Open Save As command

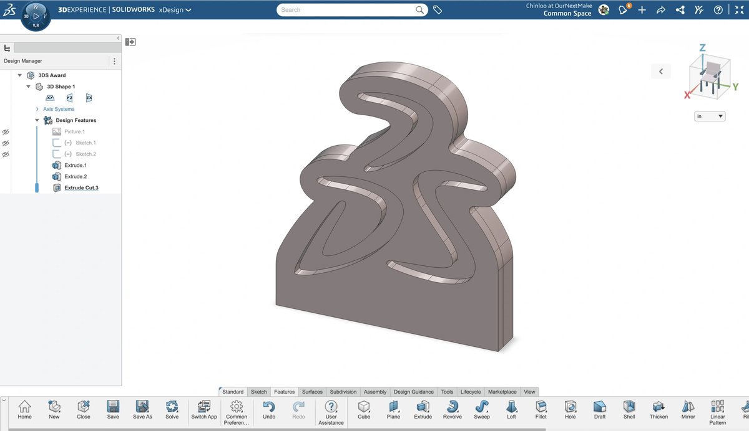142,410
